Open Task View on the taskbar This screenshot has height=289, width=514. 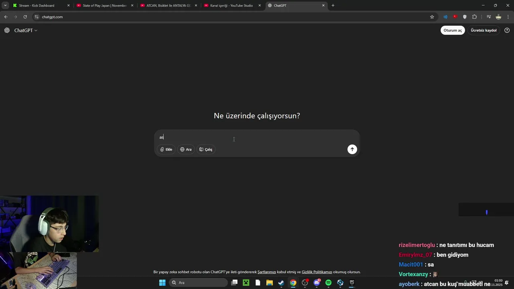235,283
